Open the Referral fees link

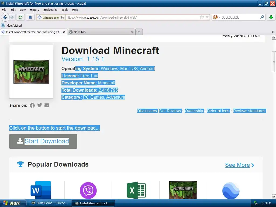tap(218, 111)
